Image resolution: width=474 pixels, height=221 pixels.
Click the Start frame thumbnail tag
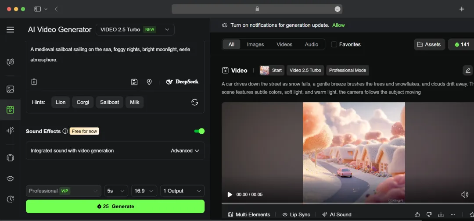(x=272, y=70)
